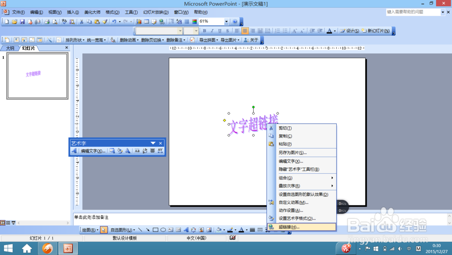452x255 pixels.
Task: Open the 叠放次序 submenu
Action: click(301, 186)
